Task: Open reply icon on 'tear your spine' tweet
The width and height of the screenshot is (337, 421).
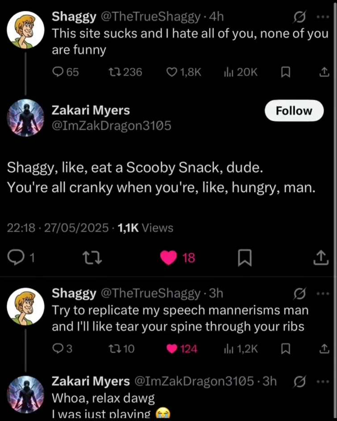Action: pos(58,348)
